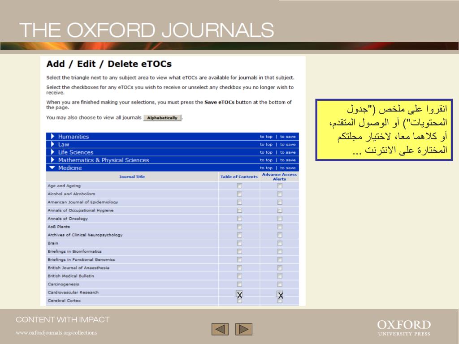Expand the Humanities subject triangle
The height and width of the screenshot is (344, 459).
pos(52,136)
